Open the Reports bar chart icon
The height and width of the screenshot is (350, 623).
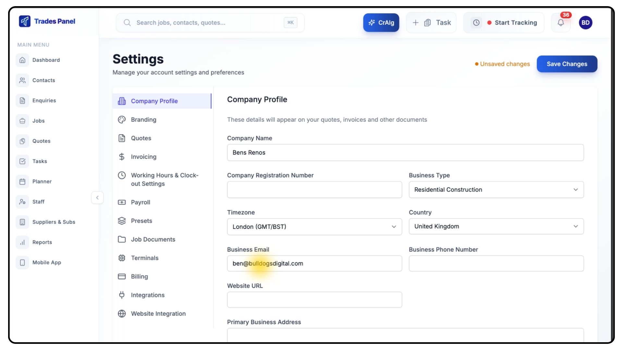pyautogui.click(x=22, y=242)
